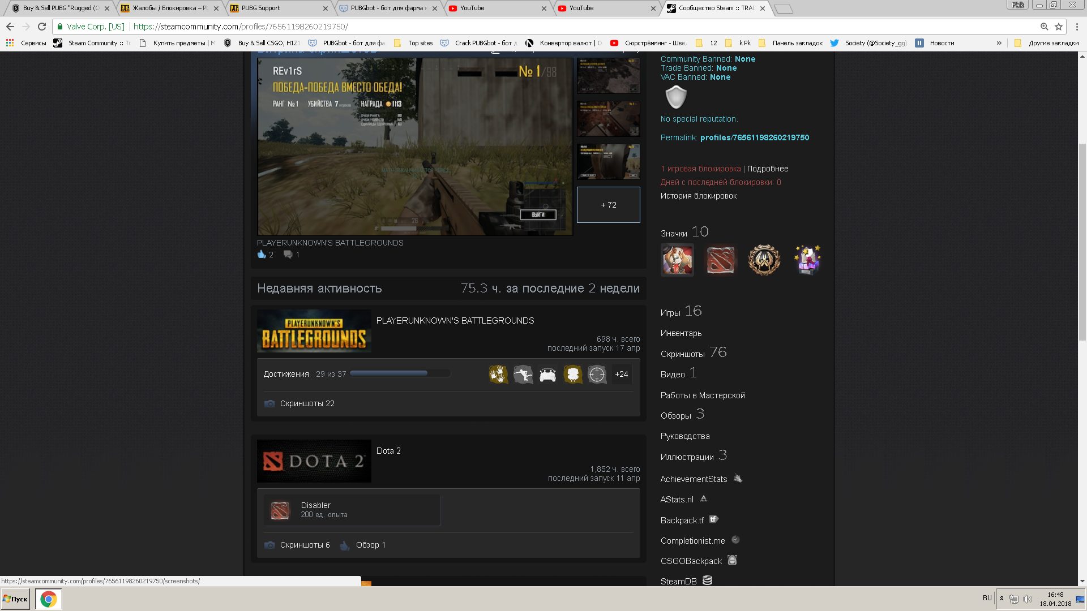Open the AchievementStats link
1087x611 pixels.
pyautogui.click(x=701, y=479)
